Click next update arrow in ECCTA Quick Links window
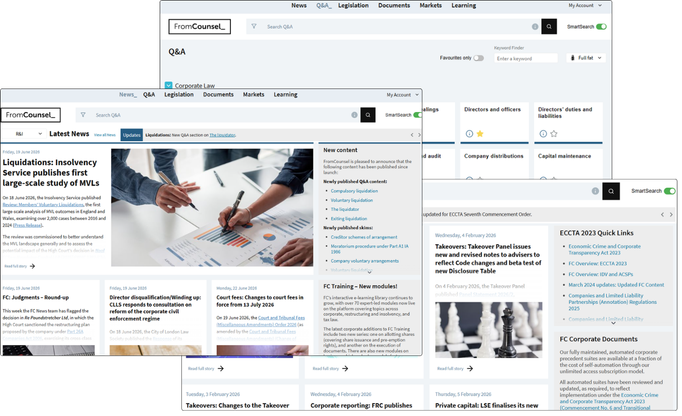682x416 pixels. (x=671, y=214)
